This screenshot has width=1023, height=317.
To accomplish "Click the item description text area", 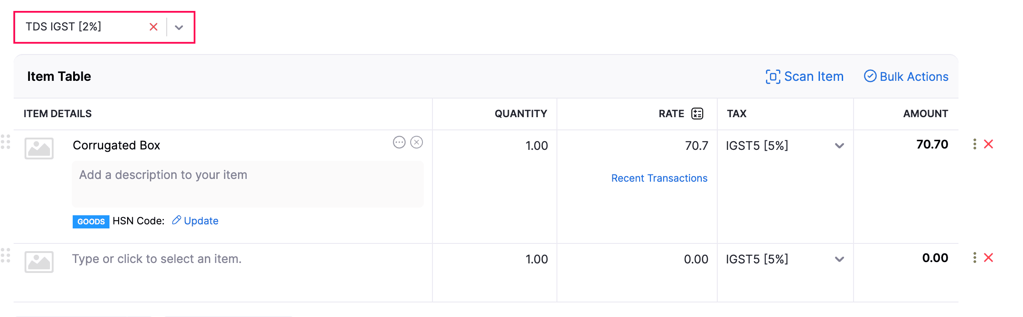I will pyautogui.click(x=248, y=184).
